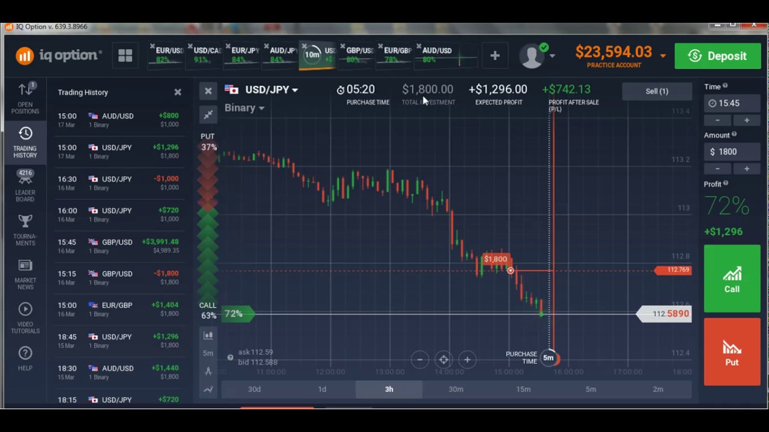Screen dimensions: 769x432
Task: Click the Amount field showing $ 1800
Action: [x=732, y=152]
